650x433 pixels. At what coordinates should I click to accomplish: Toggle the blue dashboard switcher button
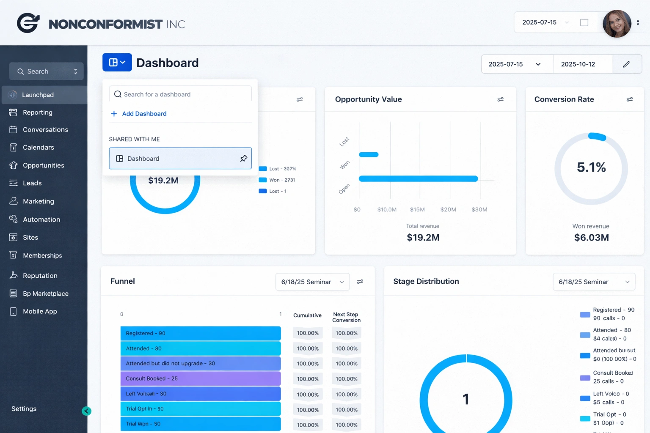click(117, 63)
